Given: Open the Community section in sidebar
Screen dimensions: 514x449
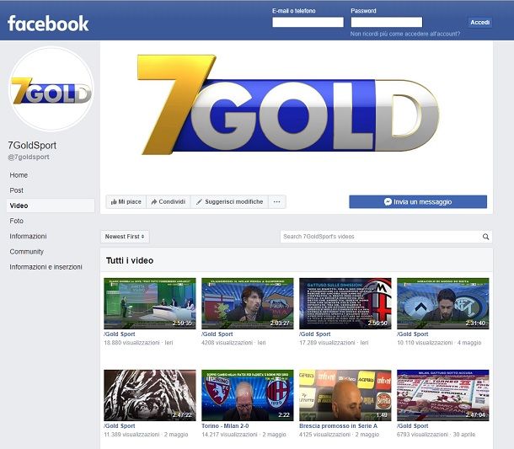Looking at the screenshot, I should tap(27, 252).
